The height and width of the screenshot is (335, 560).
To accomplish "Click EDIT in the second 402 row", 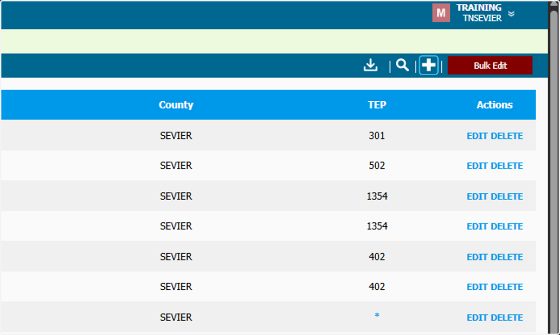I will [x=477, y=287].
